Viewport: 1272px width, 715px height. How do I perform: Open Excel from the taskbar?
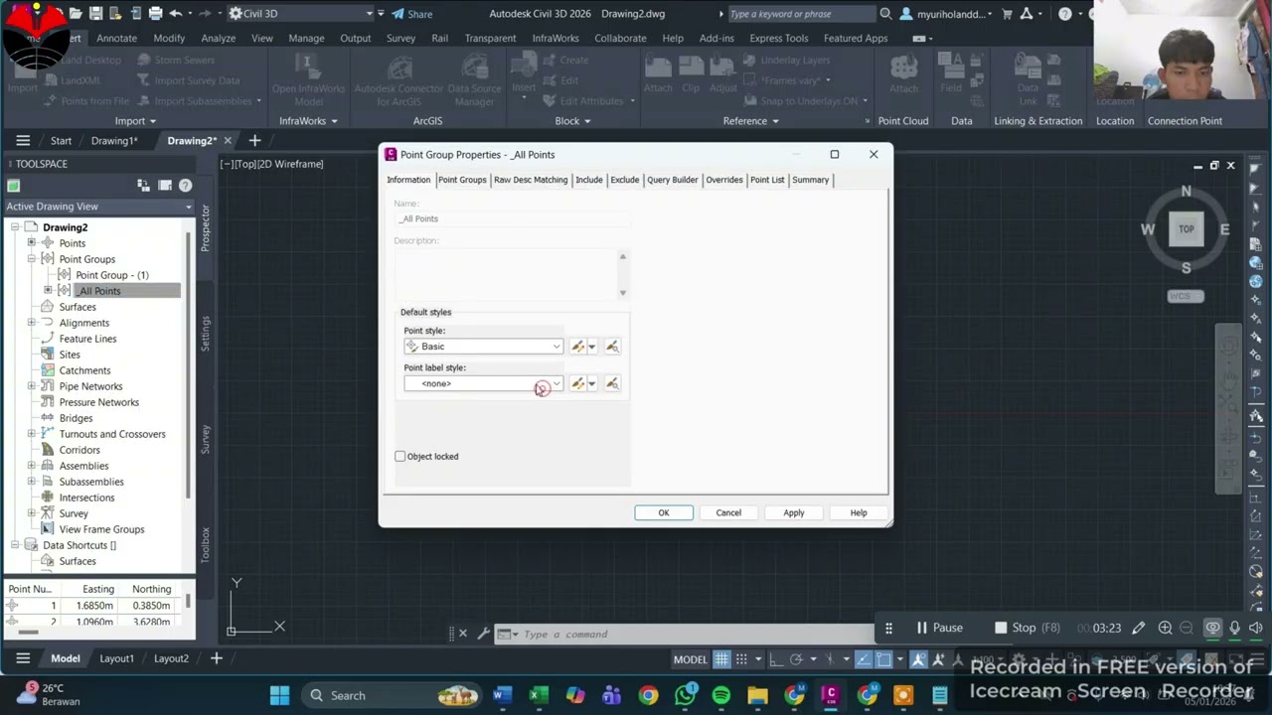[x=538, y=695]
